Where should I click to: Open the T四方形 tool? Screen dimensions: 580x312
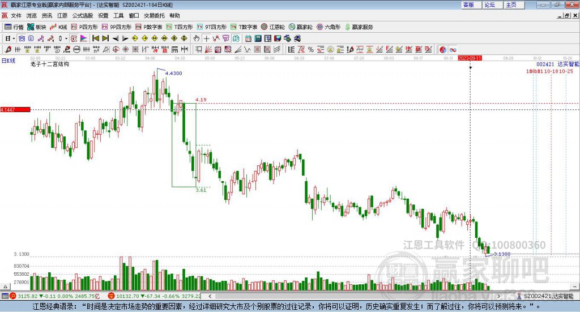tap(180, 27)
